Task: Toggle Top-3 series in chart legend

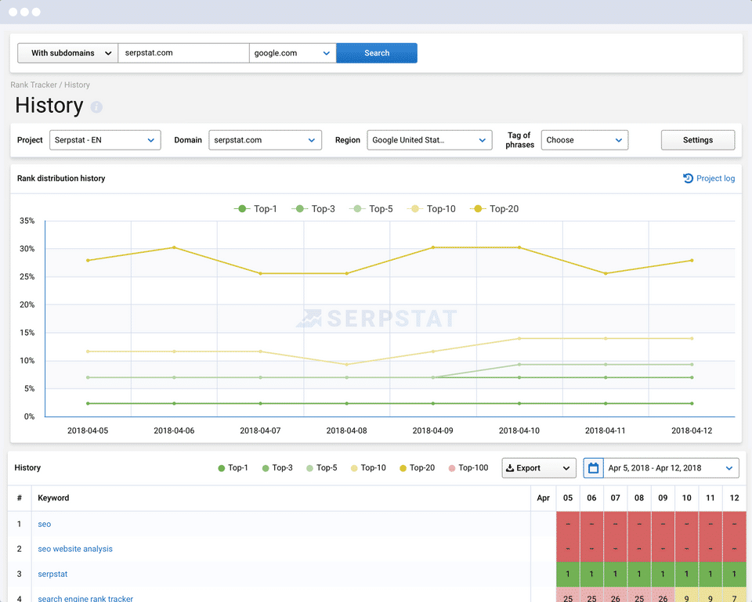Action: click(x=313, y=209)
